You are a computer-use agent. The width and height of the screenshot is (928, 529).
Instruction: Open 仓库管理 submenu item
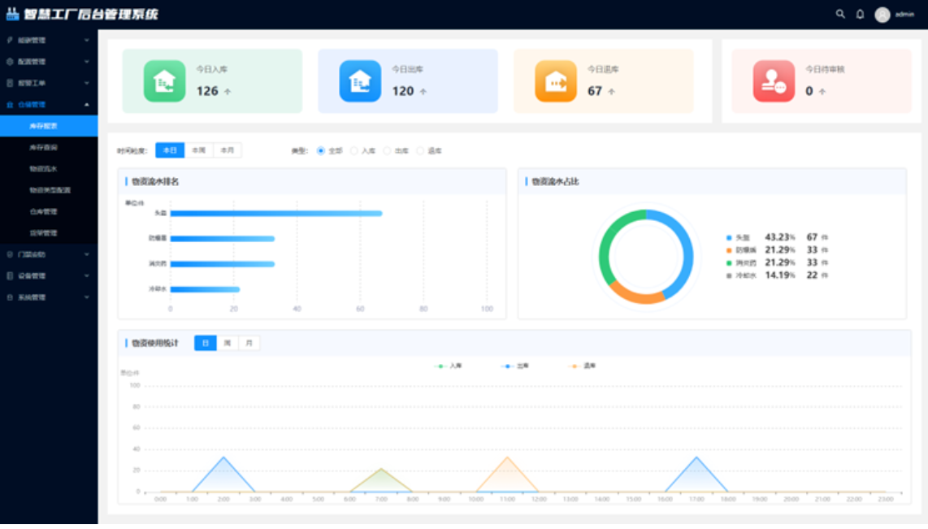pos(44,212)
